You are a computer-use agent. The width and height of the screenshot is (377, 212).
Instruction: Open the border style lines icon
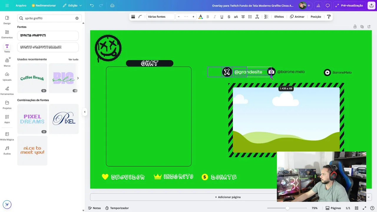(x=133, y=17)
